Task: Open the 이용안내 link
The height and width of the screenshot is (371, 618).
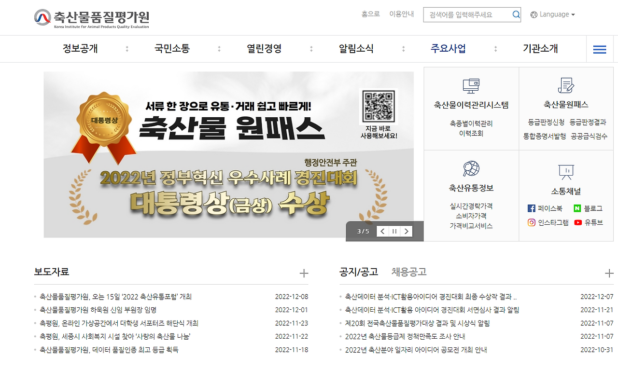Action: tap(402, 14)
